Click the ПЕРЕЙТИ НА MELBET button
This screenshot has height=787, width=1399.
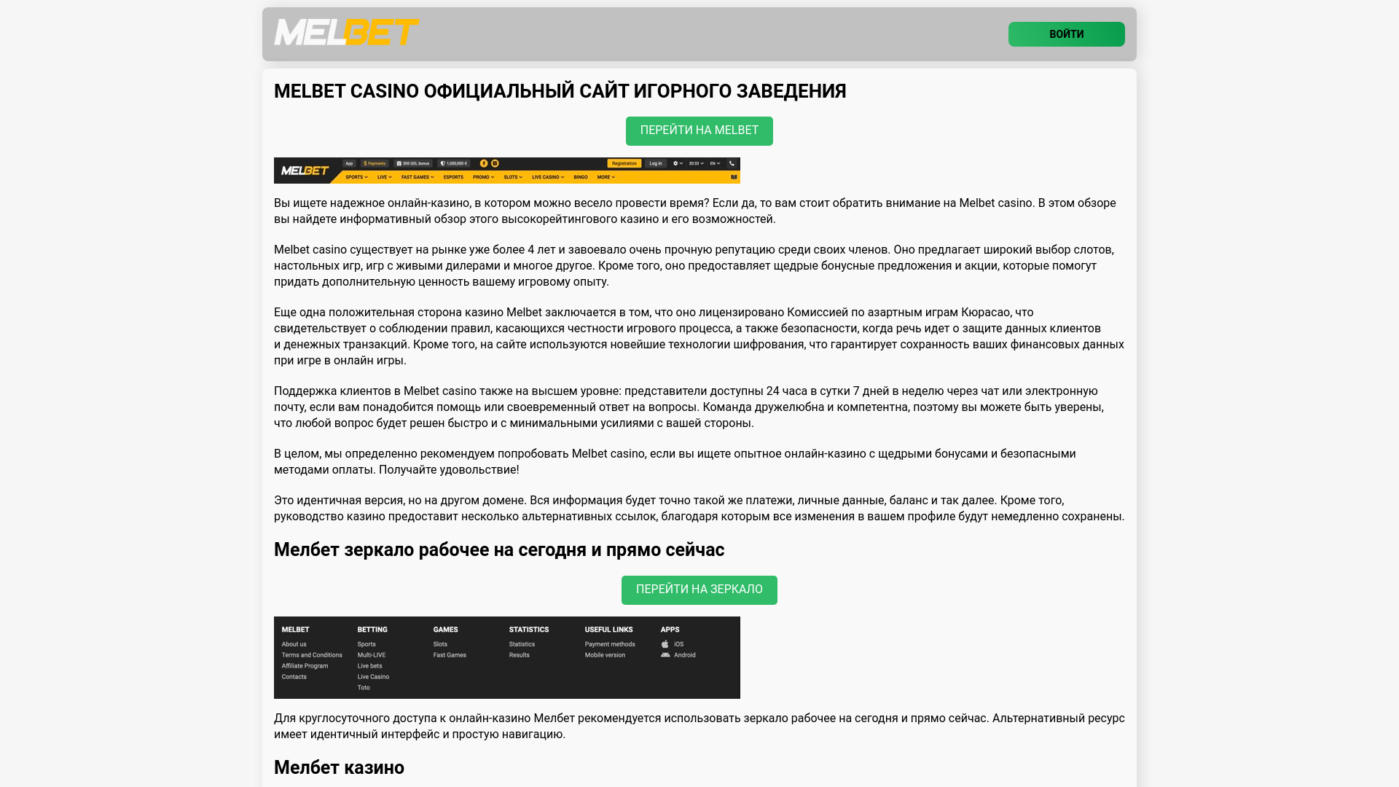[699, 131]
